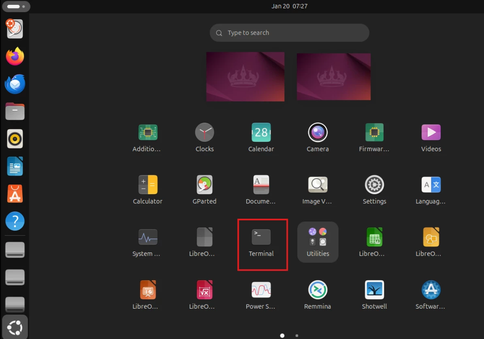Click the Show Apps button in dock

tap(15, 328)
